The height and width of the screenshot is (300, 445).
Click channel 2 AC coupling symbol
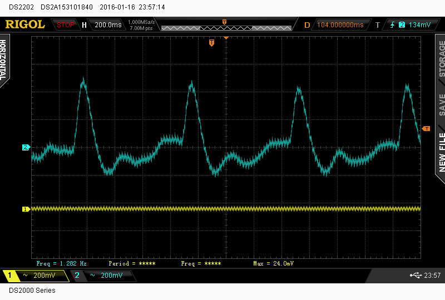point(92,276)
